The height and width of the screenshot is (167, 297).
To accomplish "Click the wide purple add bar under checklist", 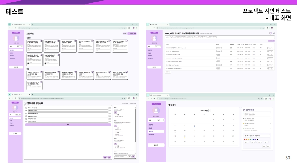I will click(68, 125).
